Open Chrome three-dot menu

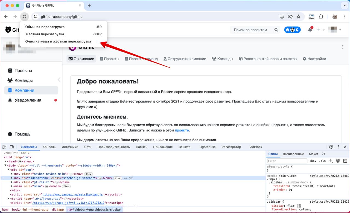click(x=344, y=17)
